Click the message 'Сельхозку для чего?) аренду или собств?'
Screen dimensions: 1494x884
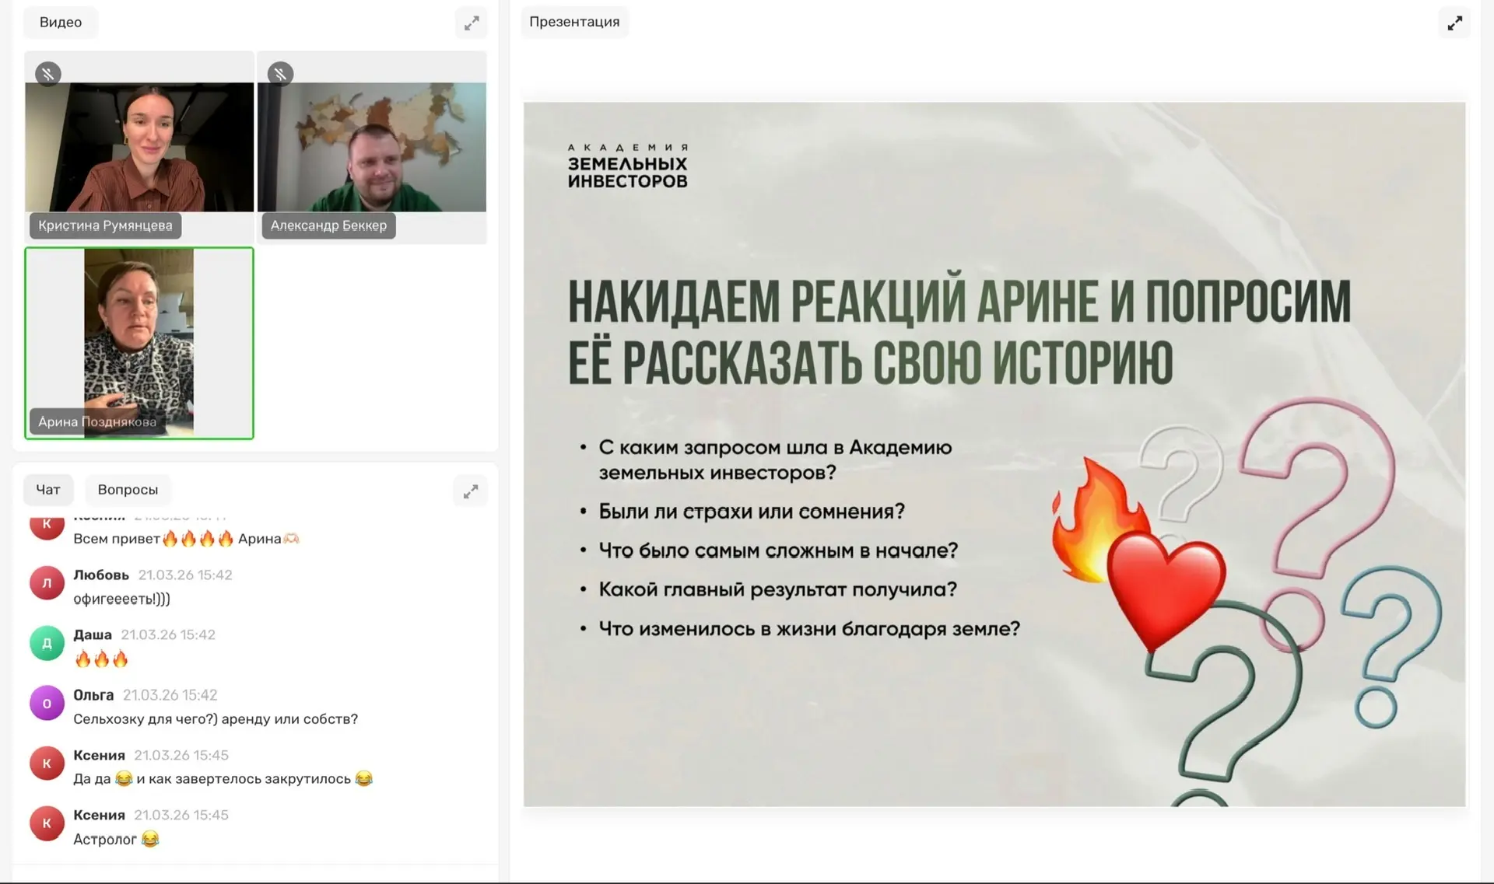(216, 719)
